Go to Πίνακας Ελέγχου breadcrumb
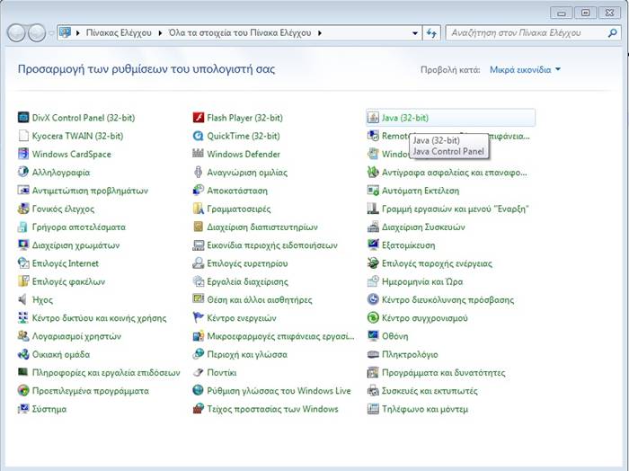This screenshot has width=629, height=471. 119,33
